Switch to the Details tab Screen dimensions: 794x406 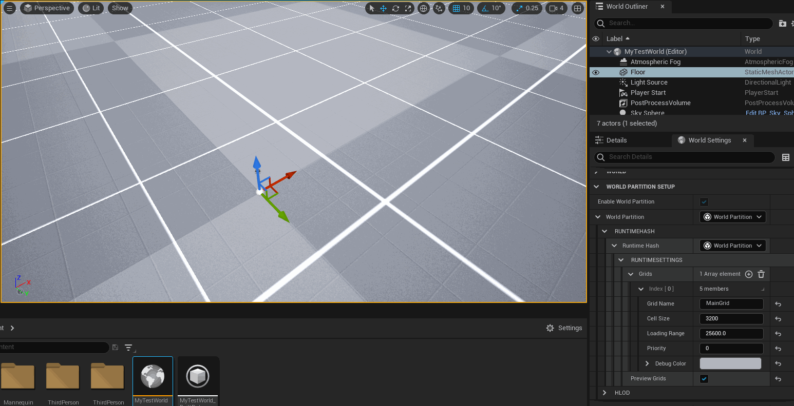pos(616,140)
